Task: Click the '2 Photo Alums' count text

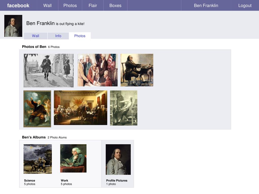Action: (x=57, y=137)
